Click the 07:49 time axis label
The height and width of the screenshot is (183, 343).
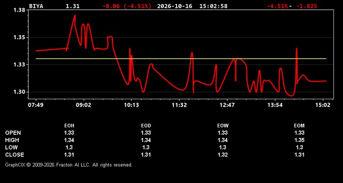[x=36, y=105]
